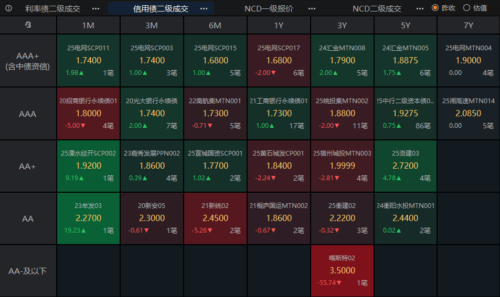Click the AA-及以下 row label

pyautogui.click(x=28, y=271)
